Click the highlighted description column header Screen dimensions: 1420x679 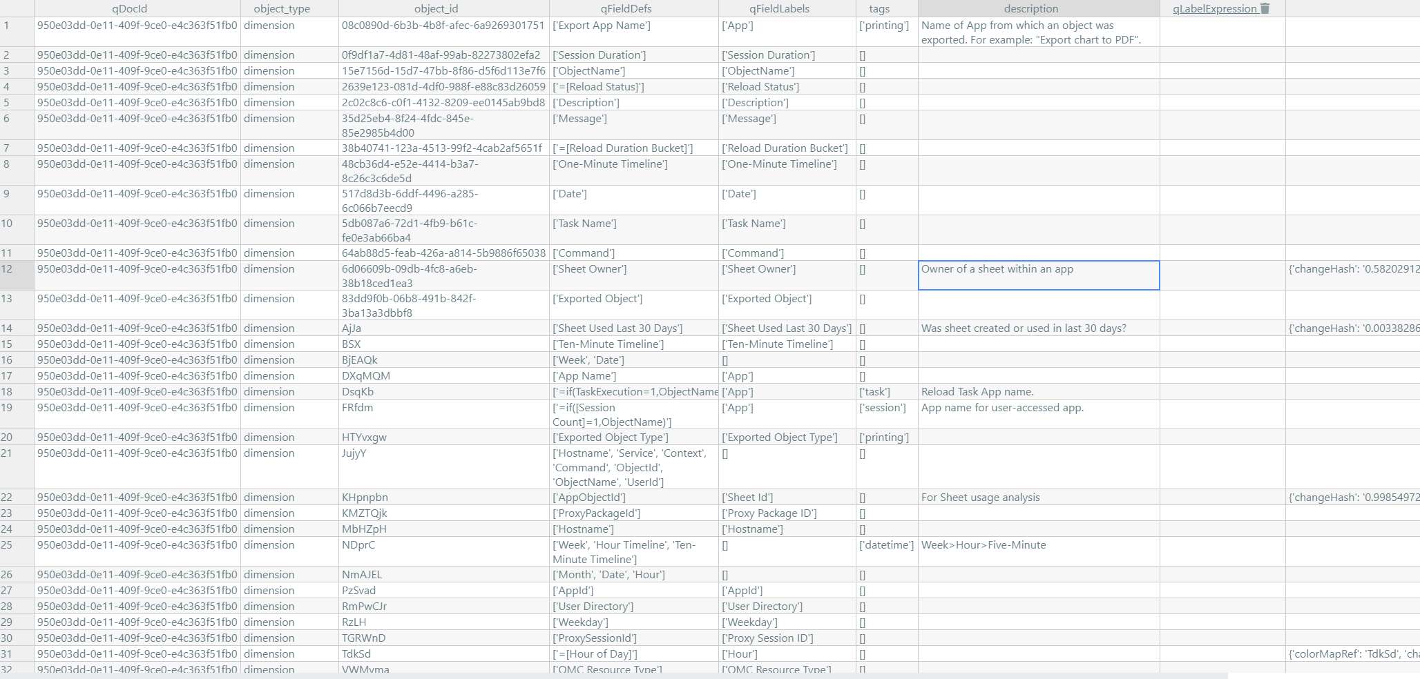pyautogui.click(x=1039, y=8)
